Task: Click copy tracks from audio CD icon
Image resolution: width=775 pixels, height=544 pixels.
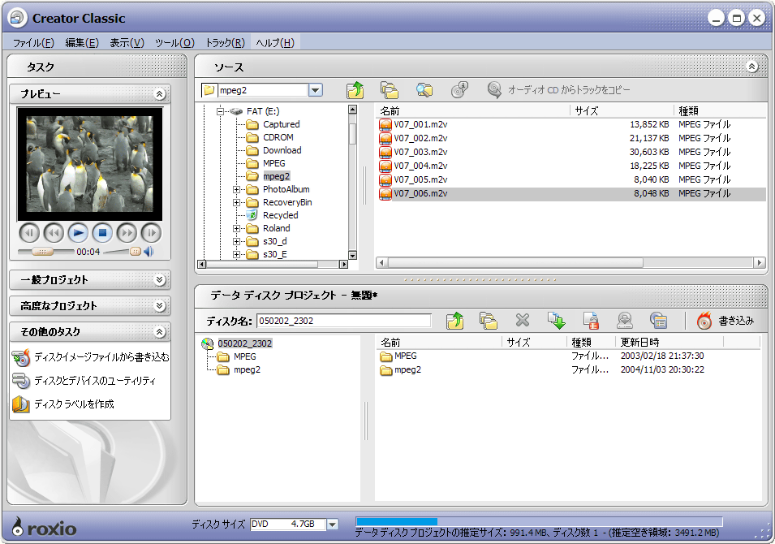Action: pyautogui.click(x=493, y=89)
